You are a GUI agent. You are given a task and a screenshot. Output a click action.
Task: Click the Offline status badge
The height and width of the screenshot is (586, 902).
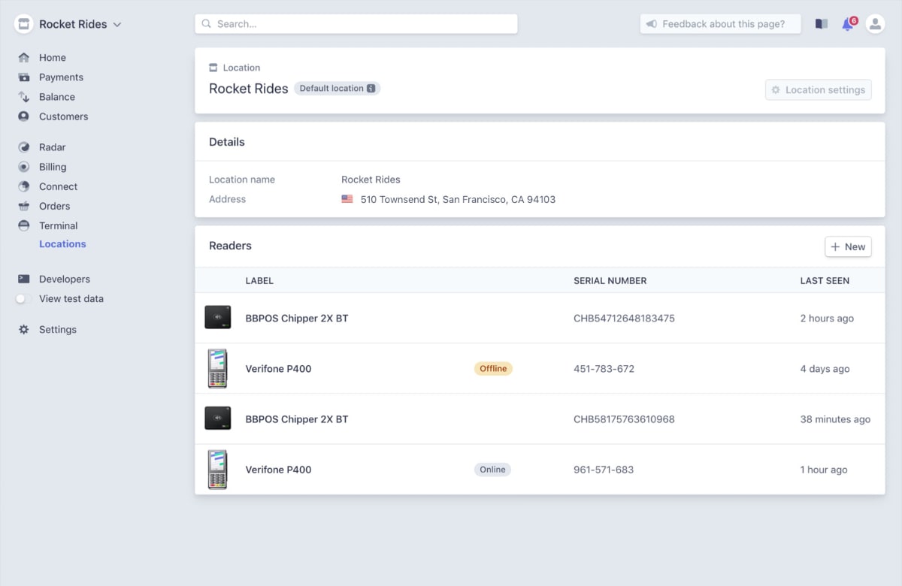(493, 369)
